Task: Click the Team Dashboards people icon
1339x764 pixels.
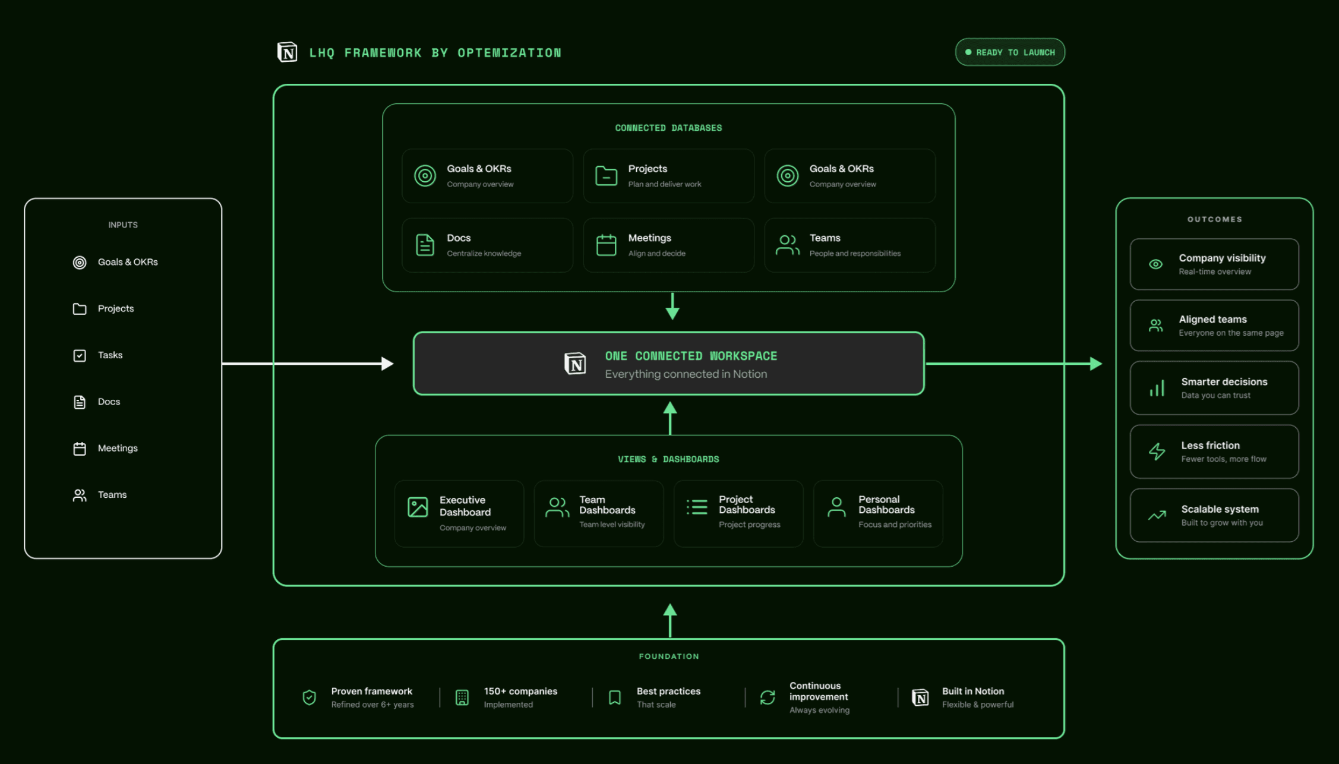Action: point(557,507)
